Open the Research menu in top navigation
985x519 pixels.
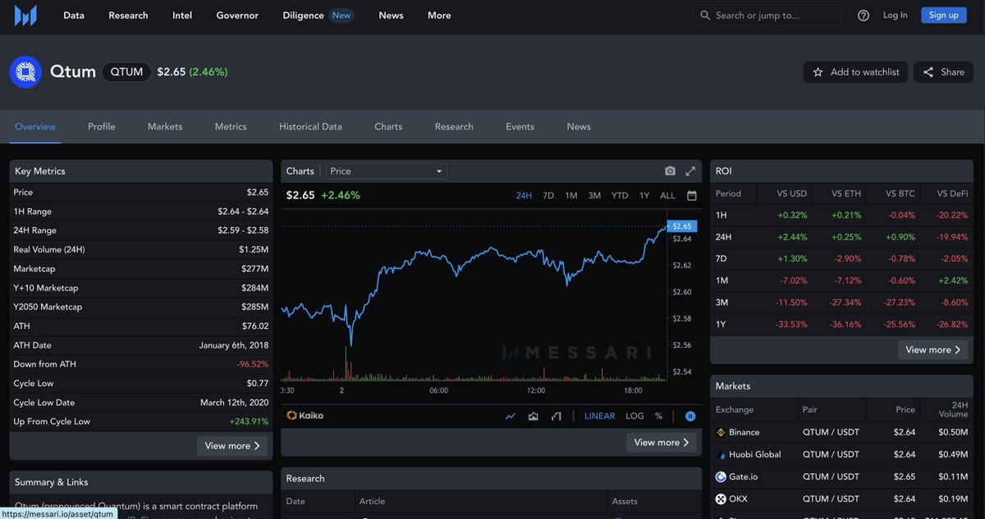point(128,16)
